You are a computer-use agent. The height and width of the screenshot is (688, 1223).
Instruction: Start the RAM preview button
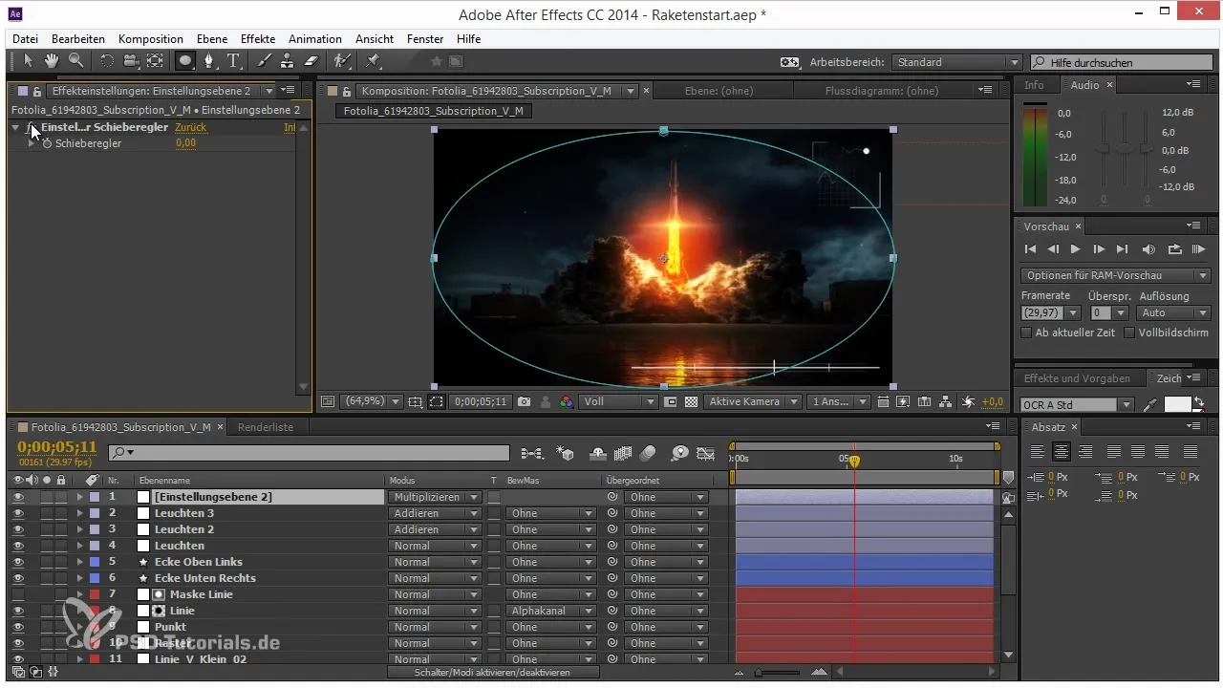coord(1198,249)
